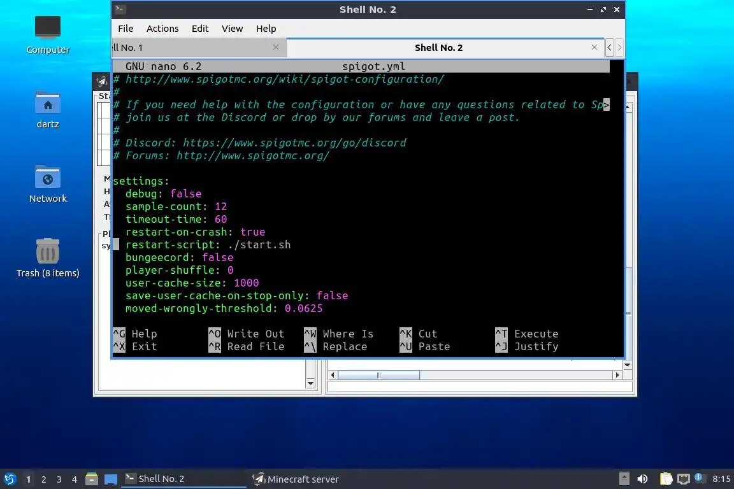The image size is (734, 489).
Task: Click the '^X Exit' nano shortcut
Action: coord(135,346)
